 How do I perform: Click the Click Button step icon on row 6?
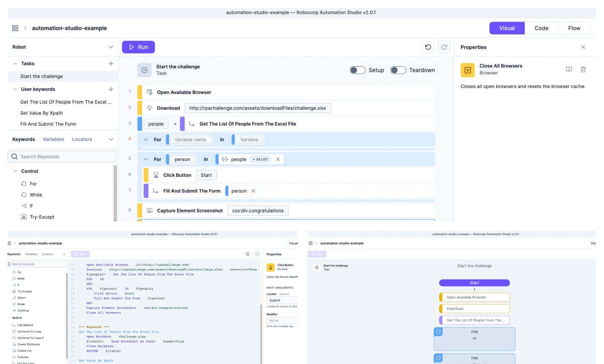[x=156, y=175]
